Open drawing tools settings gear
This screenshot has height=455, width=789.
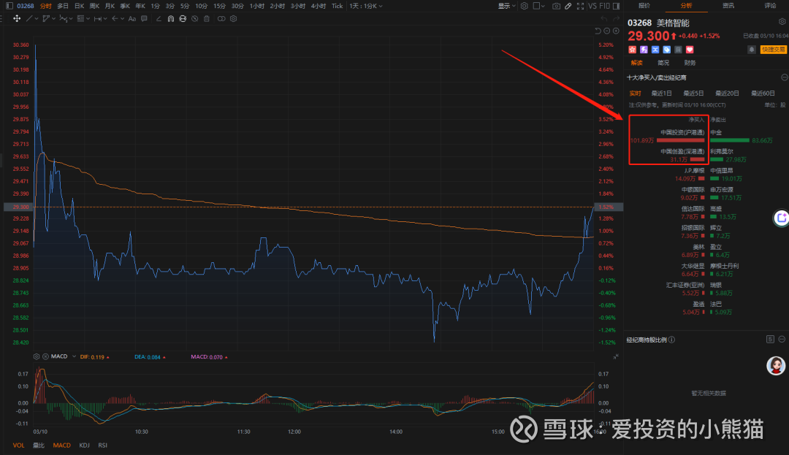coord(234,18)
